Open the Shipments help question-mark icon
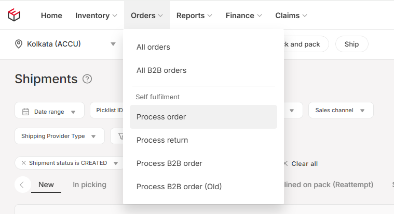This screenshot has height=214, width=394. [x=87, y=79]
